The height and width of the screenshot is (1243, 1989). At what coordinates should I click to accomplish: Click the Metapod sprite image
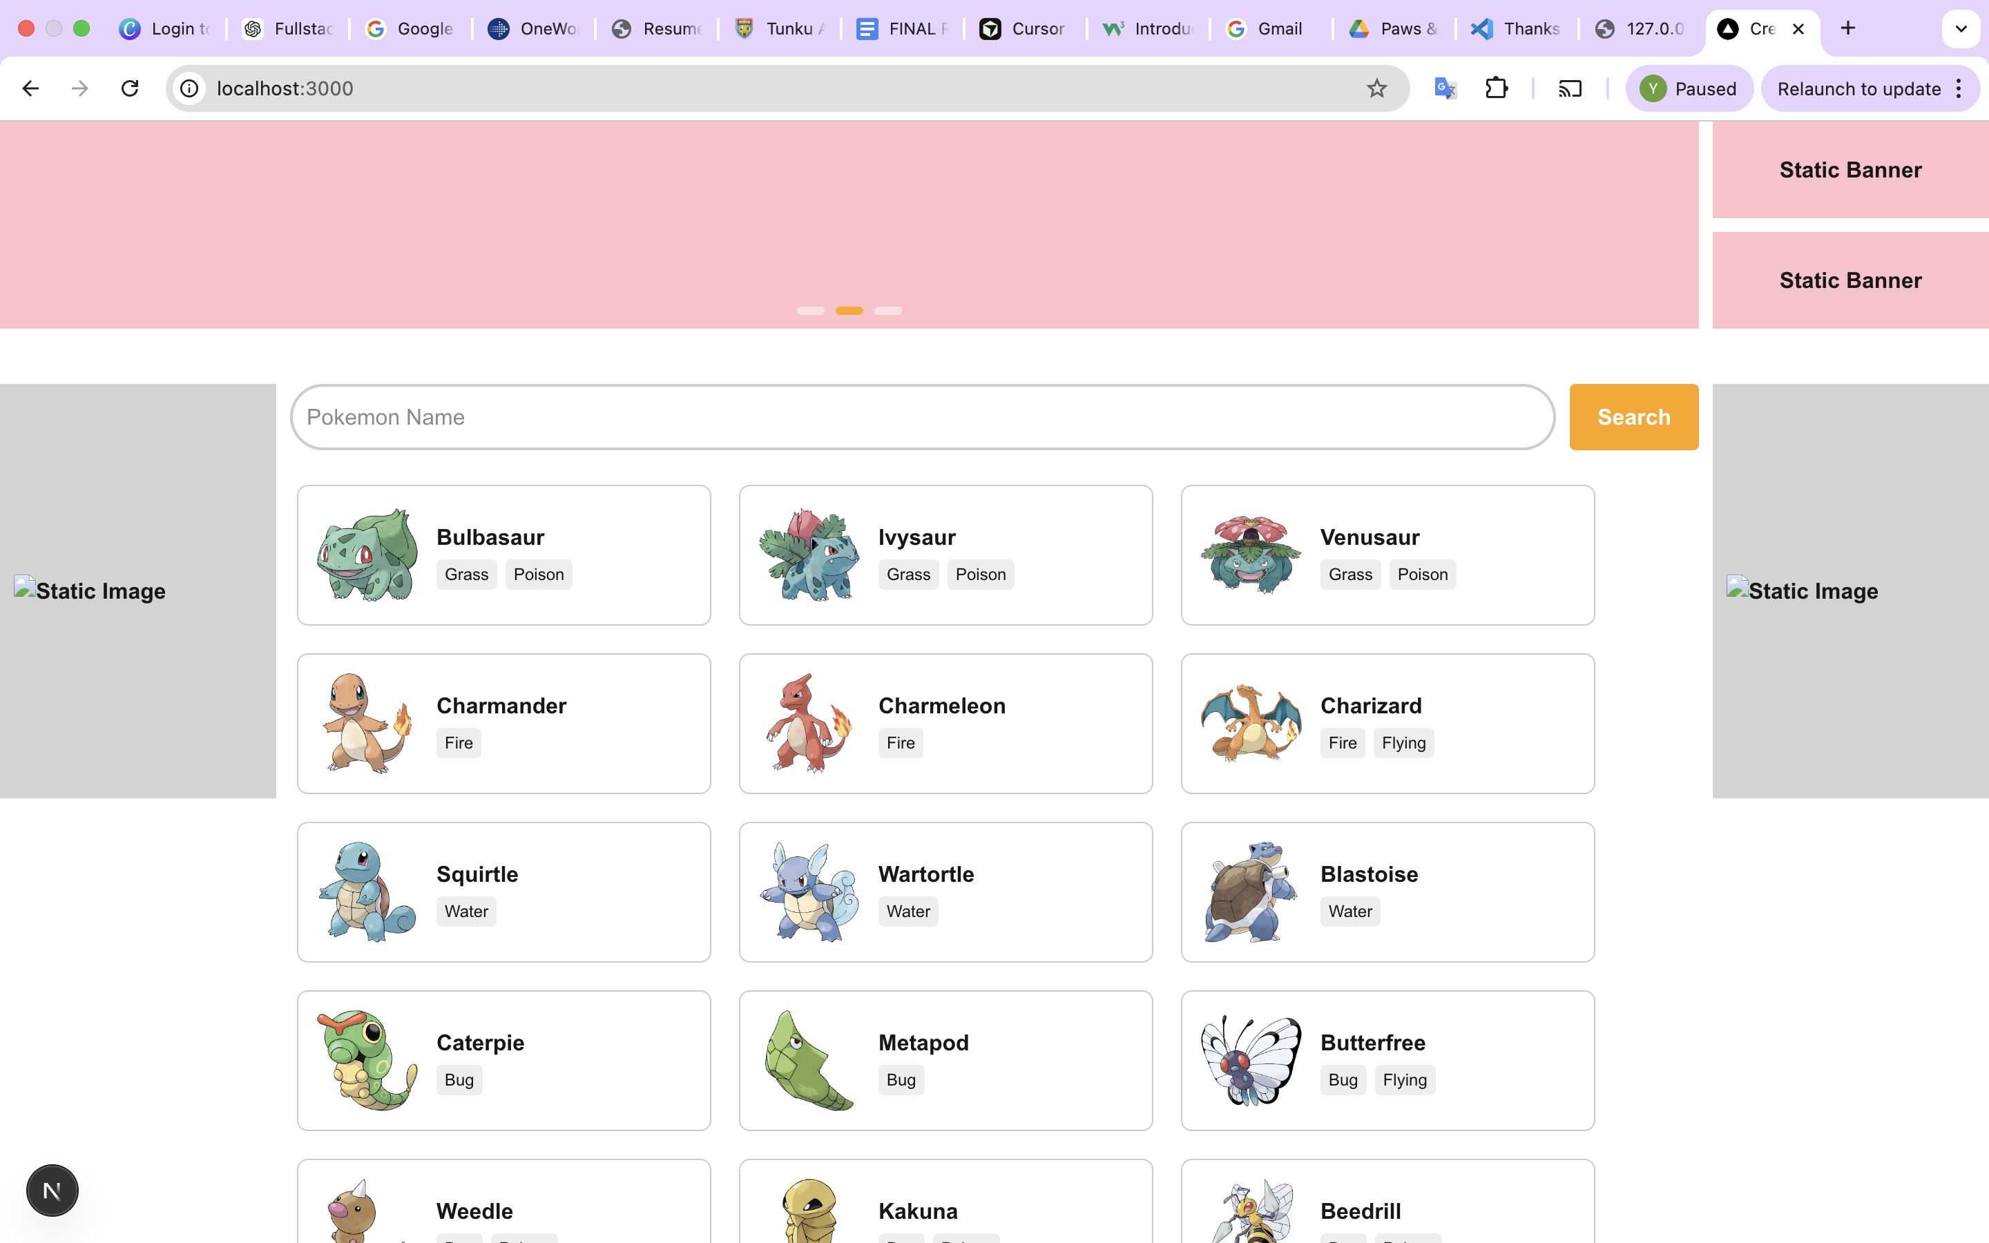tap(809, 1061)
